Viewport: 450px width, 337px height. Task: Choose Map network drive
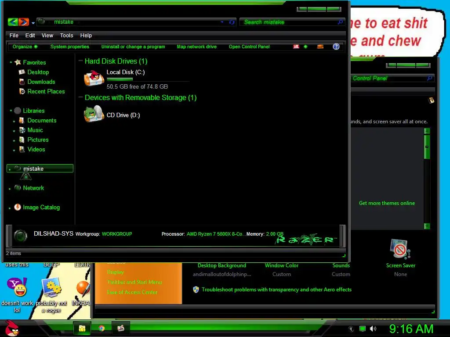click(196, 47)
